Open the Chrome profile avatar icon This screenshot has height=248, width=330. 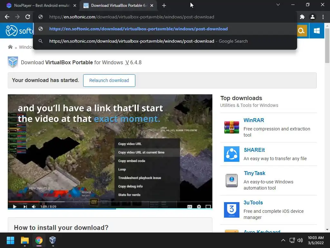pyautogui.click(x=313, y=17)
